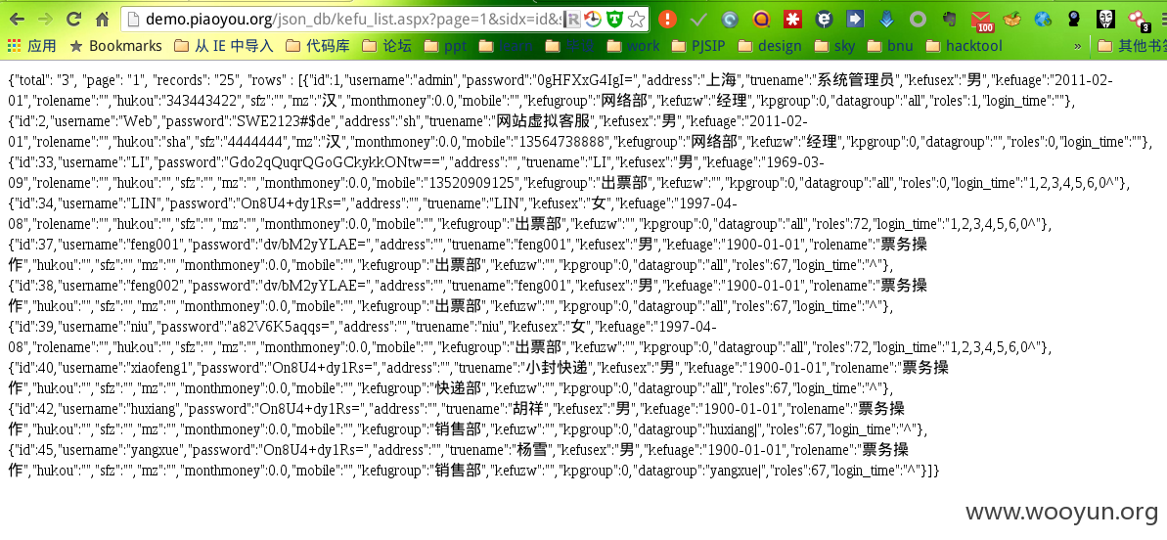Open the orange exclamation mark extension
The image size is (1167, 540).
[668, 20]
